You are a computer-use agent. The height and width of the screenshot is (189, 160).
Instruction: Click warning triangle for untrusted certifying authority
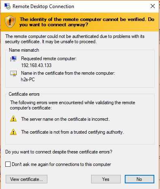tap(13, 132)
